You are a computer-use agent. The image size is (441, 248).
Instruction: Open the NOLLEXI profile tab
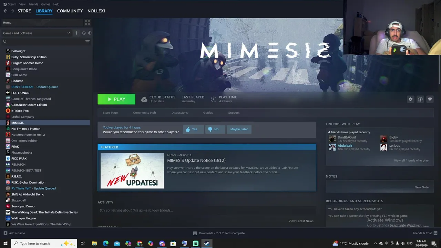pyautogui.click(x=96, y=11)
